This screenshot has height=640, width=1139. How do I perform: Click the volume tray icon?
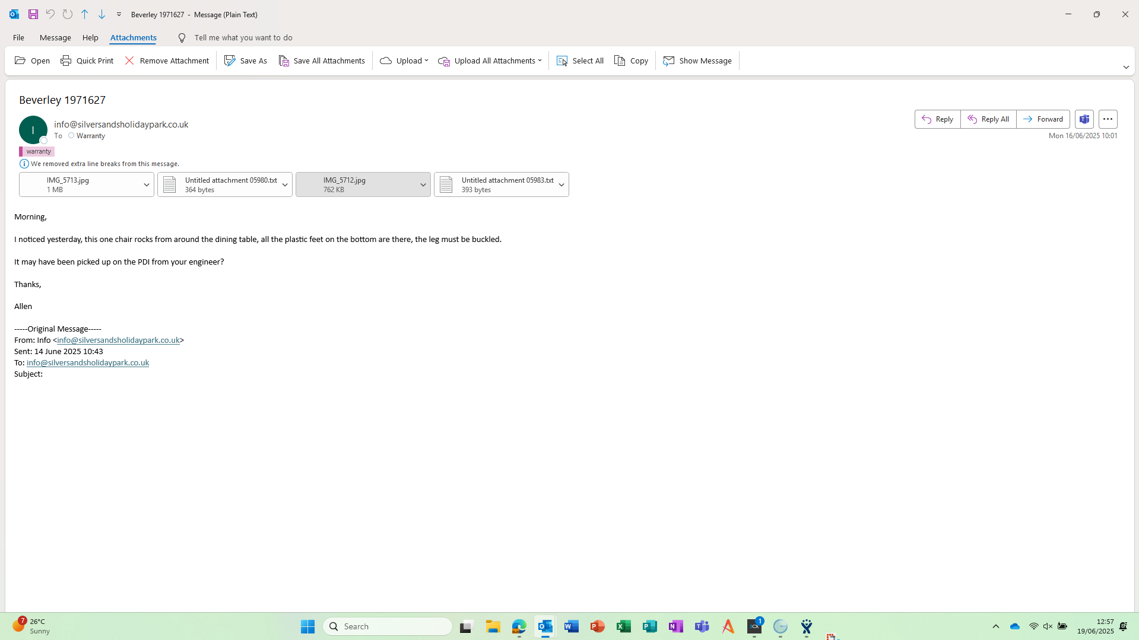pyautogui.click(x=1048, y=626)
